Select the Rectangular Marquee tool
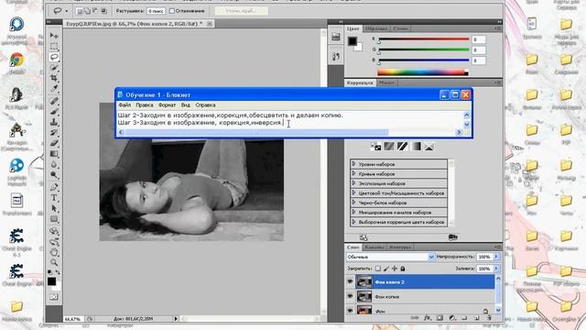 point(54,47)
